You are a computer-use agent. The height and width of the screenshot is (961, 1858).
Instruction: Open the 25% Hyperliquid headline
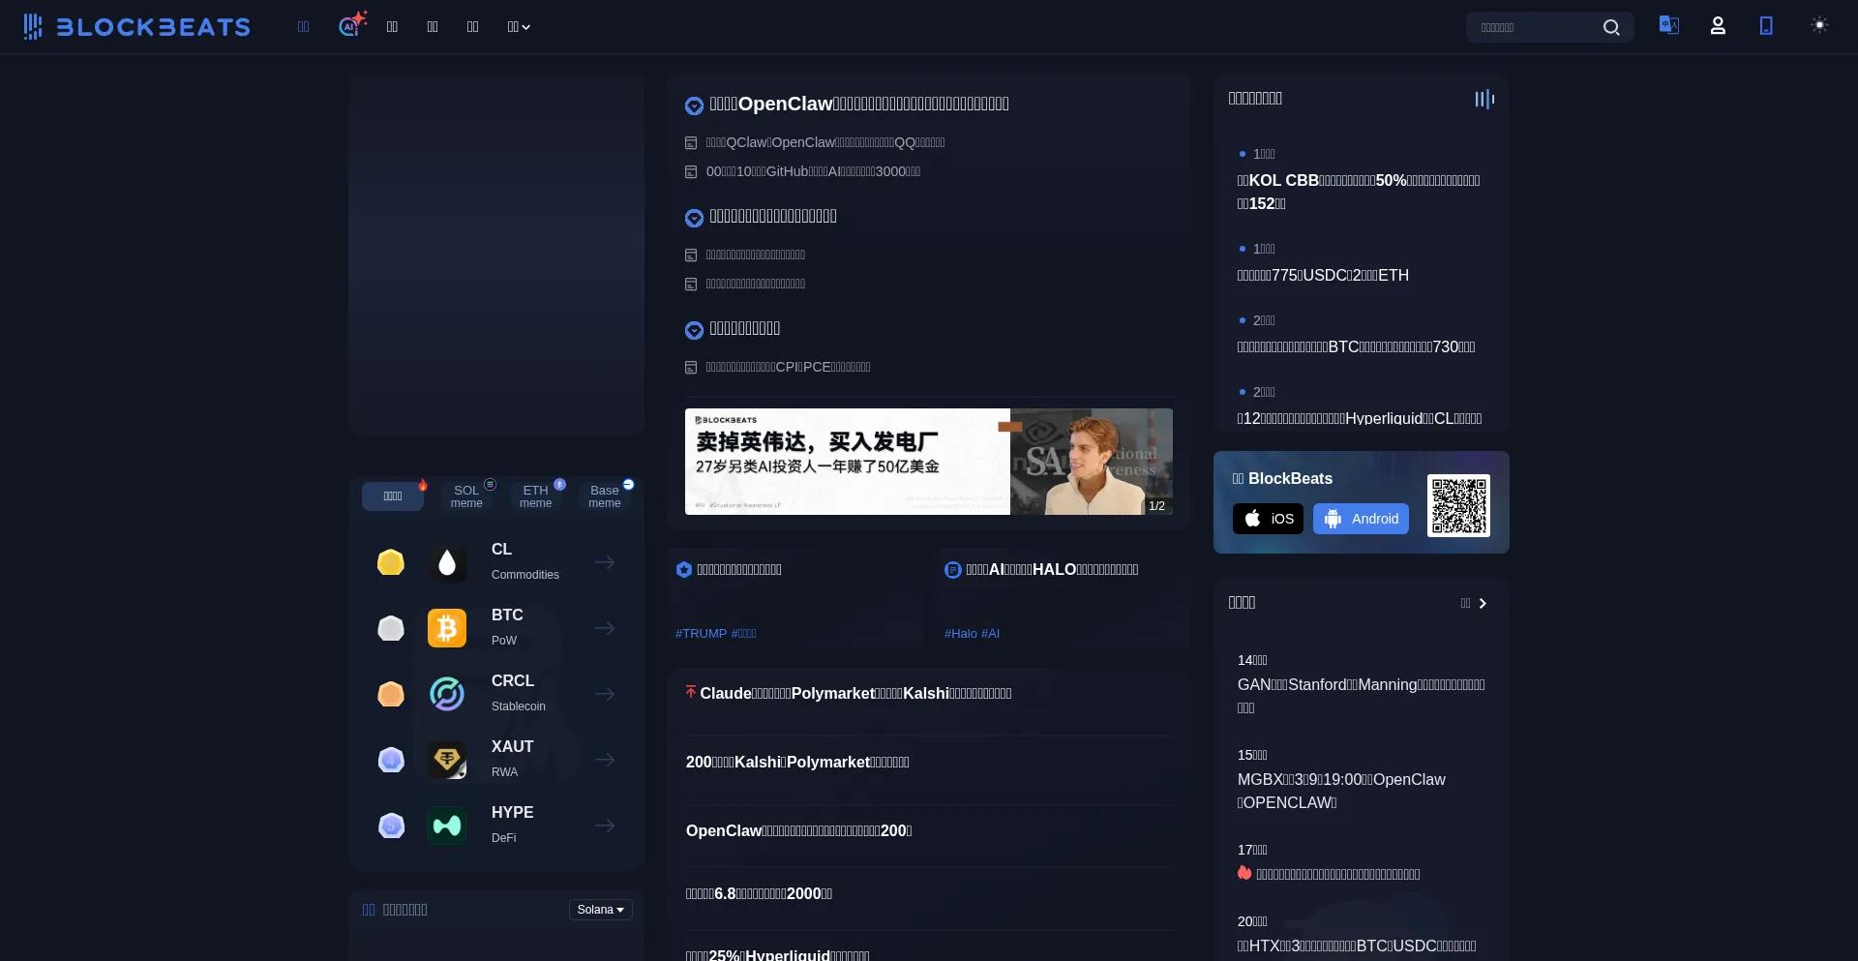(777, 954)
